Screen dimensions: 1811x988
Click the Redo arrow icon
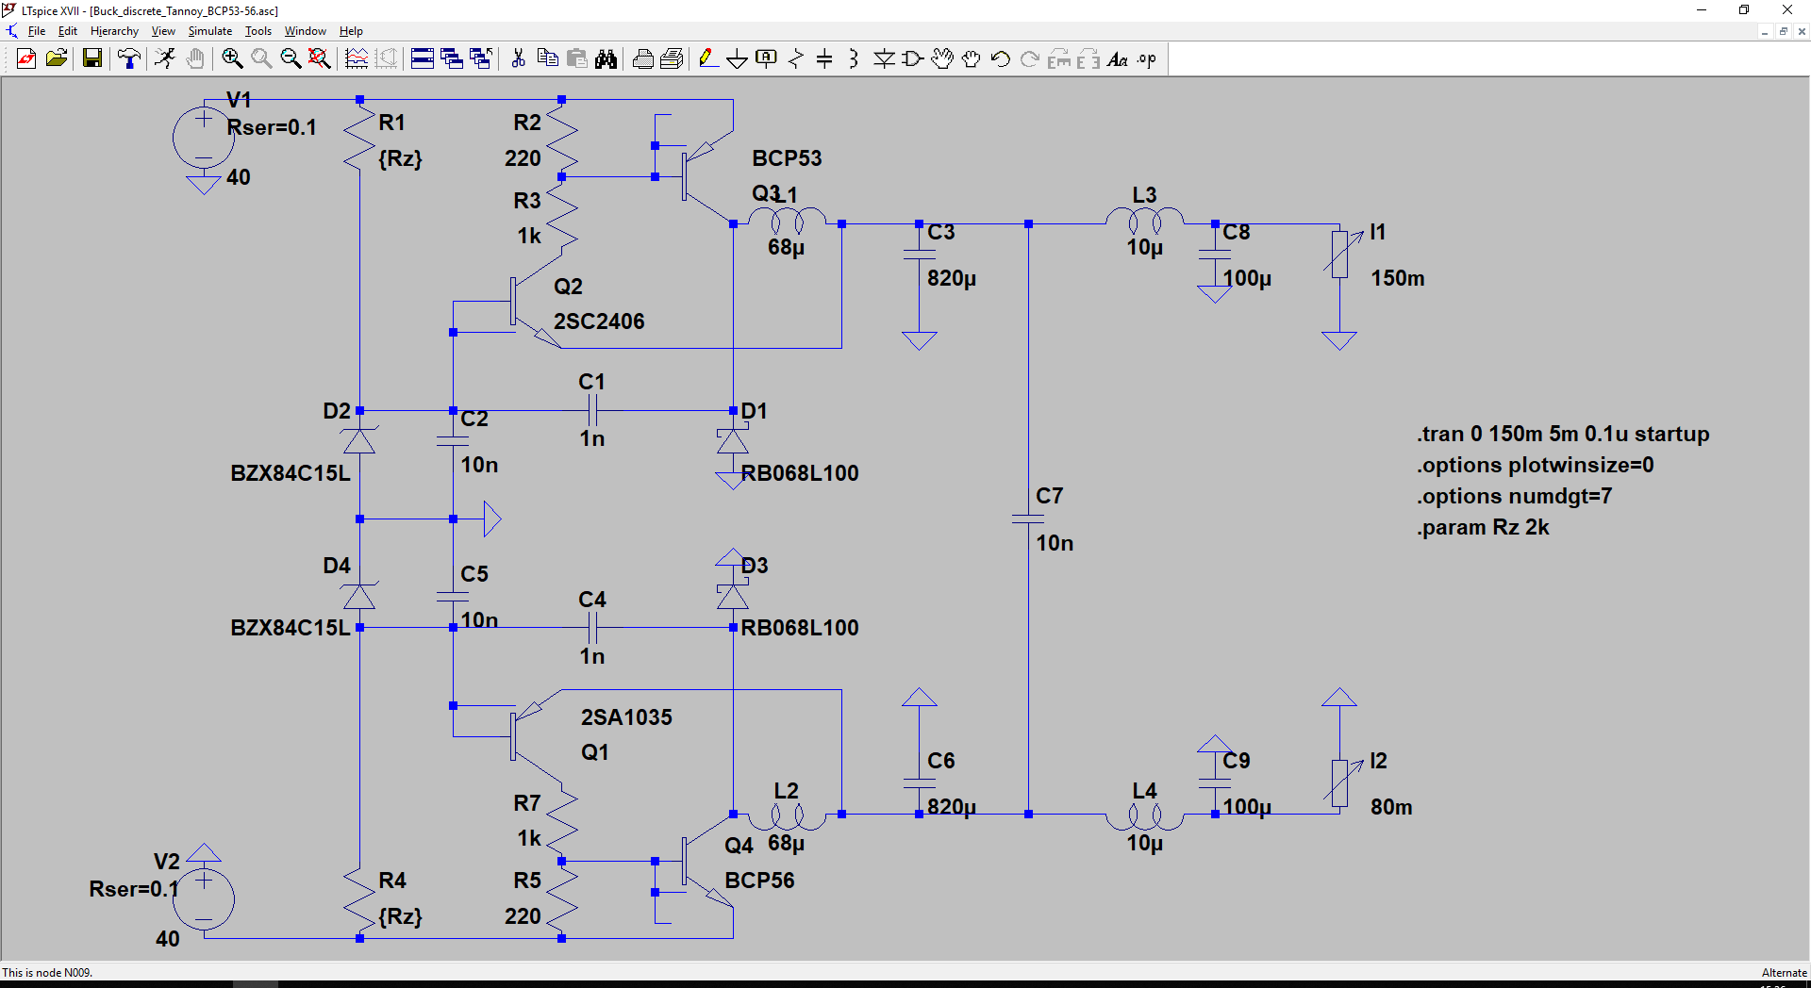click(1030, 59)
